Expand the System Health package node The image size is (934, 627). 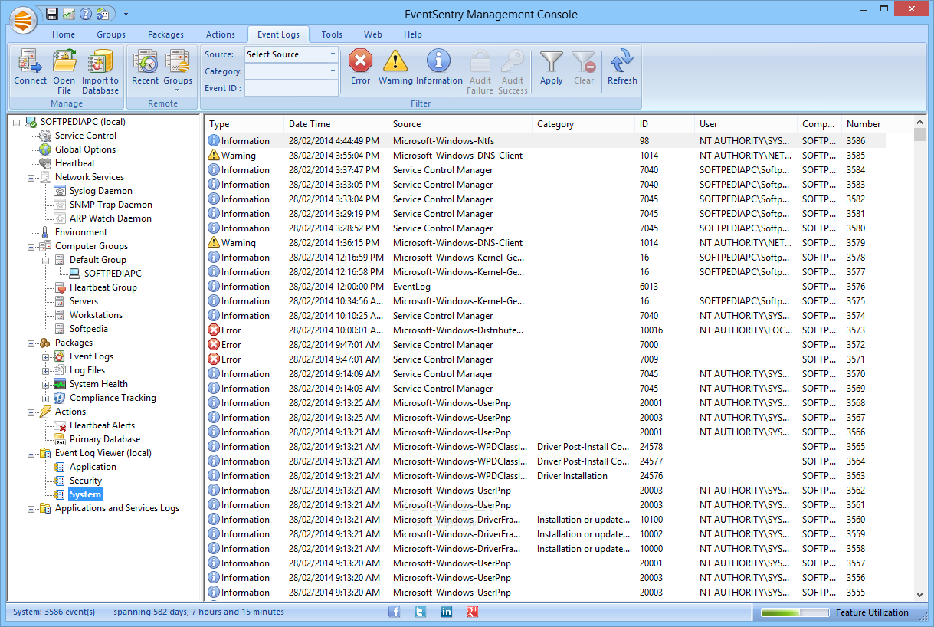(46, 384)
